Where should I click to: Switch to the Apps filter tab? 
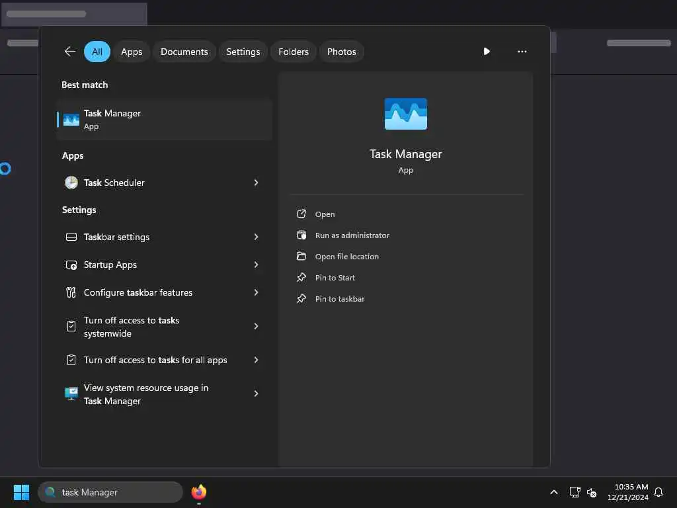(x=132, y=52)
